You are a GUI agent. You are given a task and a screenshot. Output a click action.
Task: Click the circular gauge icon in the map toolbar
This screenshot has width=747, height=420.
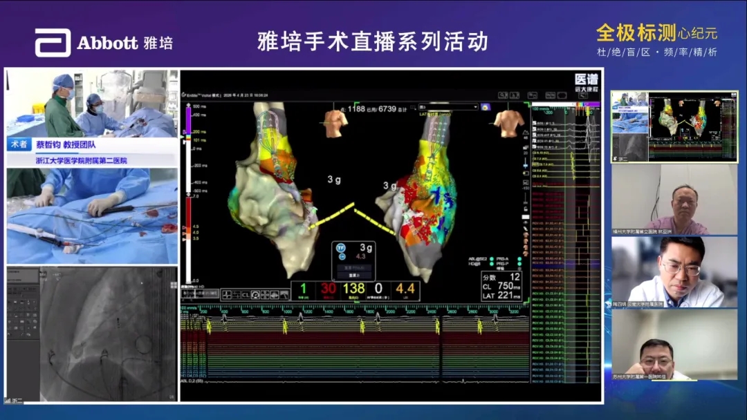(x=255, y=295)
